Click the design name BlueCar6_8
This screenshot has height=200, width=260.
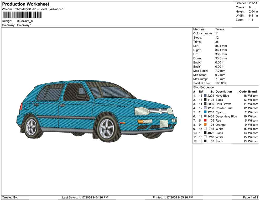[25, 21]
